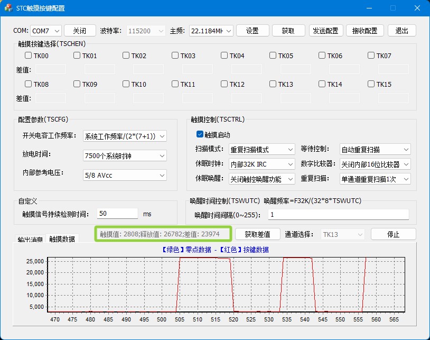Tick the TK02 checkbox
Viewport: 430px width, 340px height.
click(126, 56)
